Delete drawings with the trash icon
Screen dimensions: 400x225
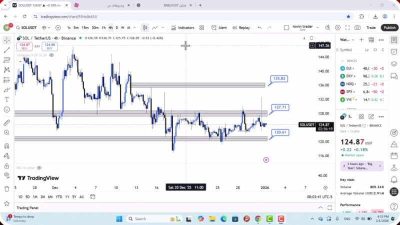pos(6,188)
